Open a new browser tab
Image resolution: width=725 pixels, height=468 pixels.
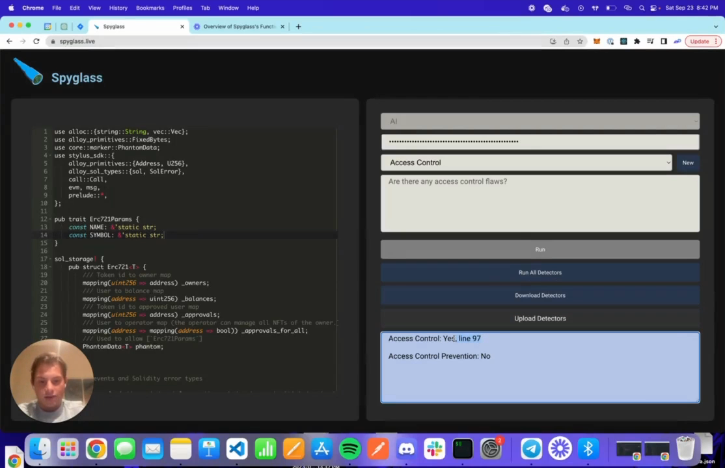[x=298, y=27]
